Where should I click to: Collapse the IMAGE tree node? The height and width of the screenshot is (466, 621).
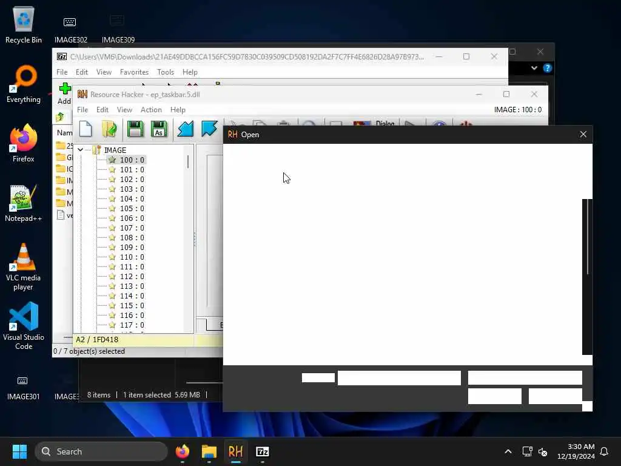81,150
